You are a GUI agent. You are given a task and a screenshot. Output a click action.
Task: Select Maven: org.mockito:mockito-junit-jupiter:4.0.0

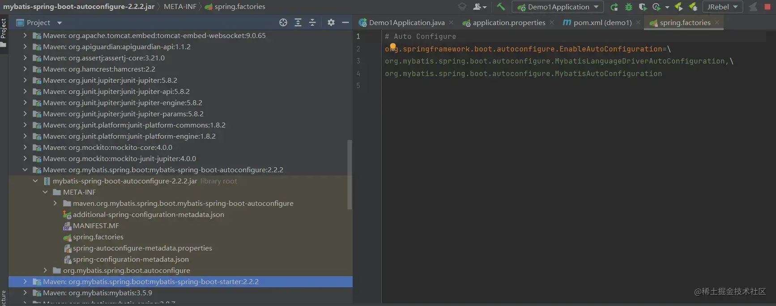coord(119,158)
